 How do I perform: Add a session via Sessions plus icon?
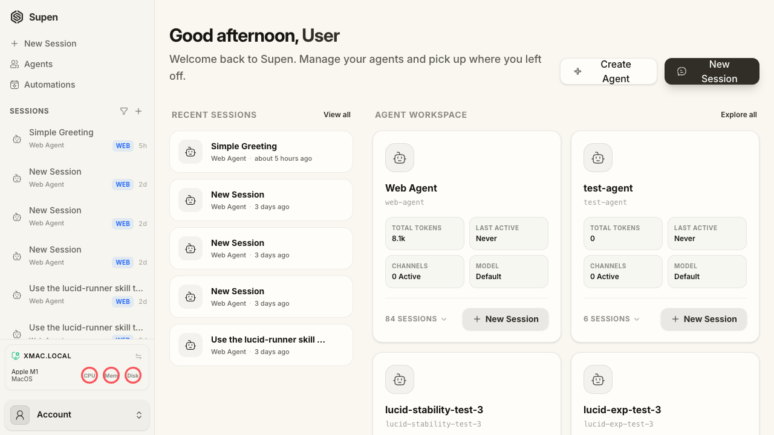(x=138, y=111)
